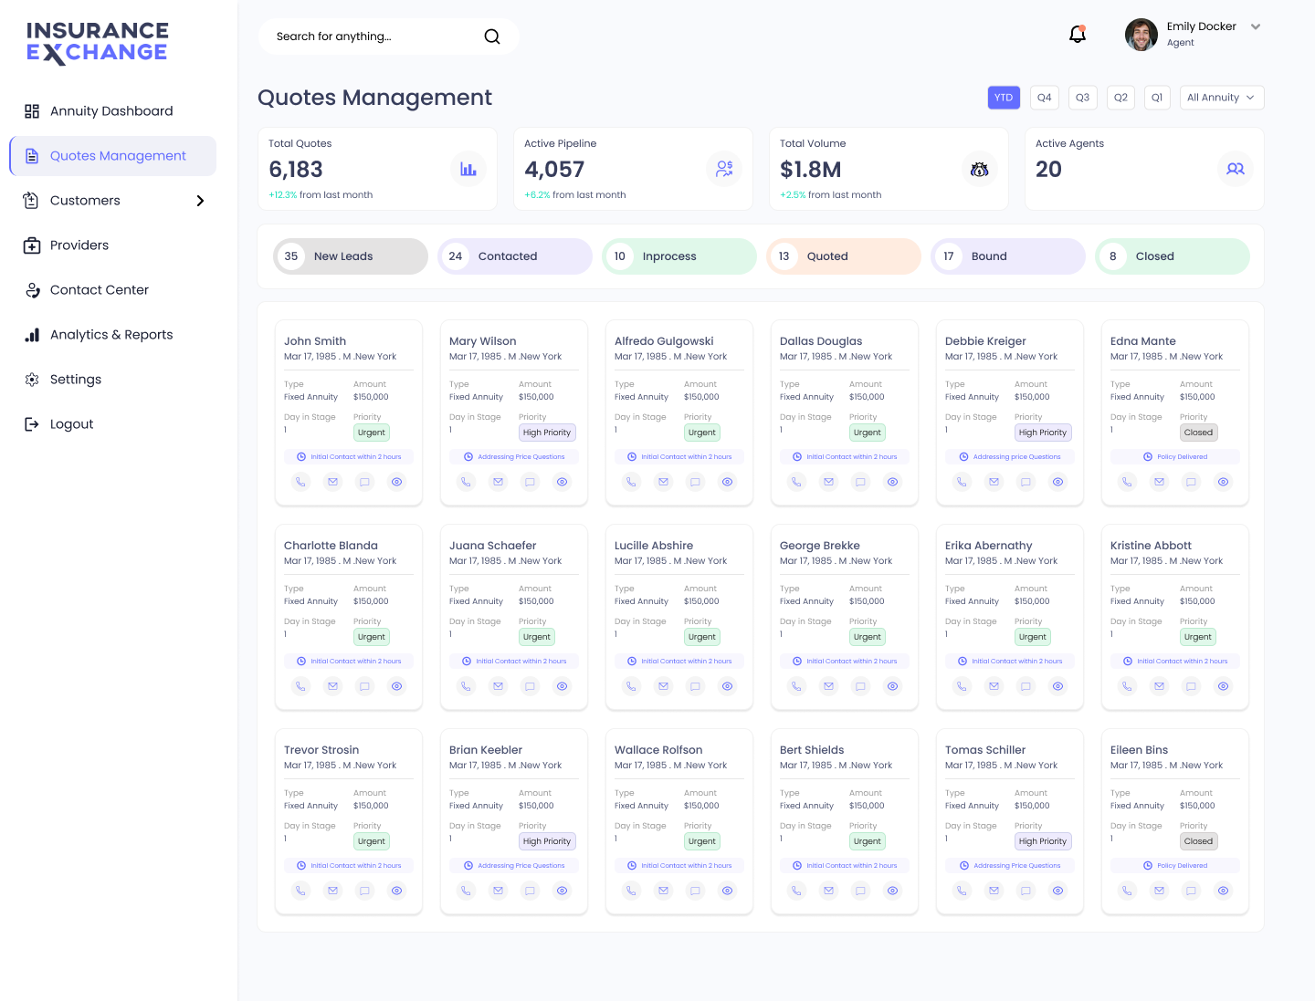Call Mary Wilson using phone icon

coord(466,482)
